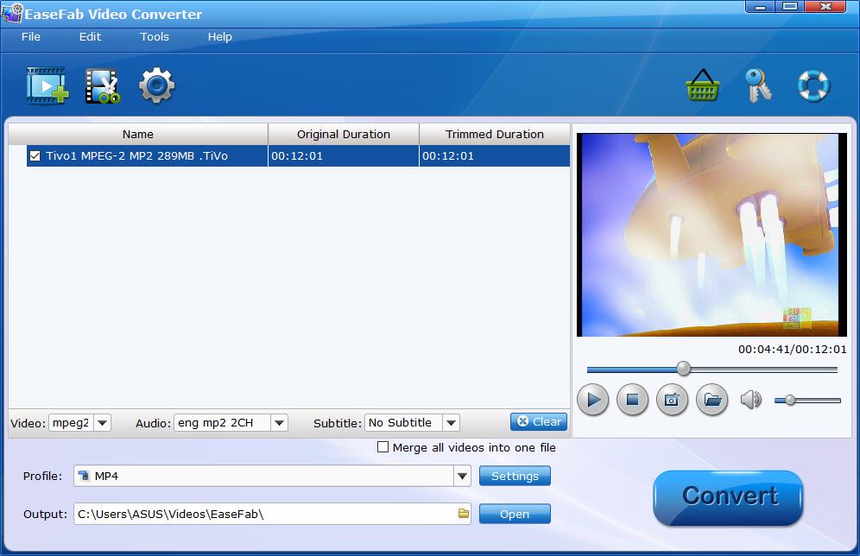Close the EaseFab window
The height and width of the screenshot is (556, 860).
pos(825,7)
